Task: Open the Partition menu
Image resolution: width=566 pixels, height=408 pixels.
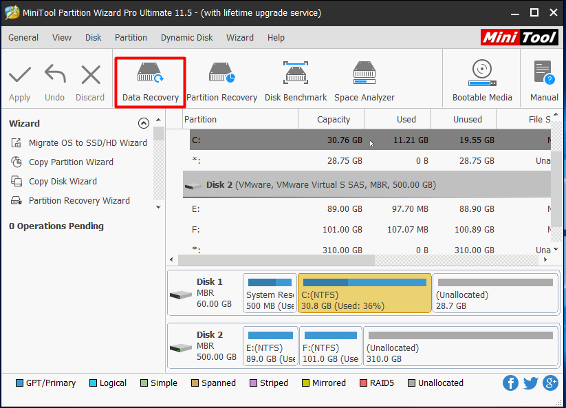Action: pyautogui.click(x=131, y=37)
